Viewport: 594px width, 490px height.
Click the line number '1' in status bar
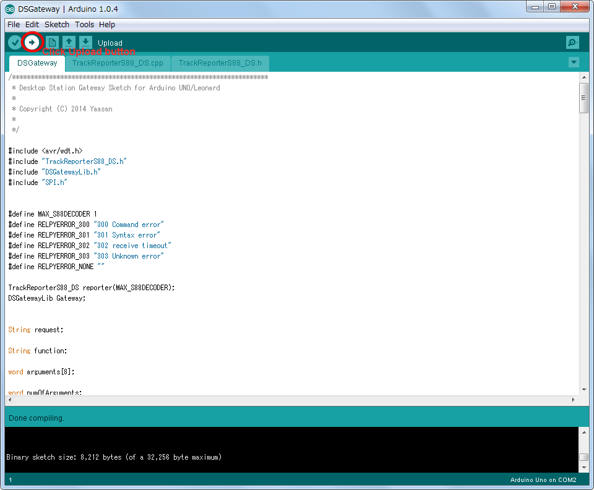click(x=11, y=480)
